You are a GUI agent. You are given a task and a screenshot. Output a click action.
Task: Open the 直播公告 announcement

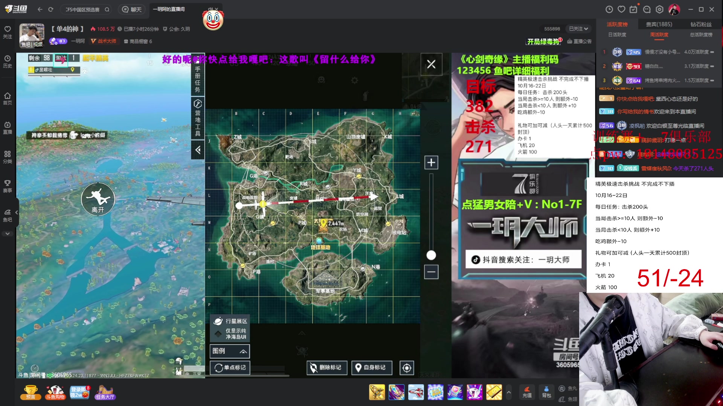point(579,41)
